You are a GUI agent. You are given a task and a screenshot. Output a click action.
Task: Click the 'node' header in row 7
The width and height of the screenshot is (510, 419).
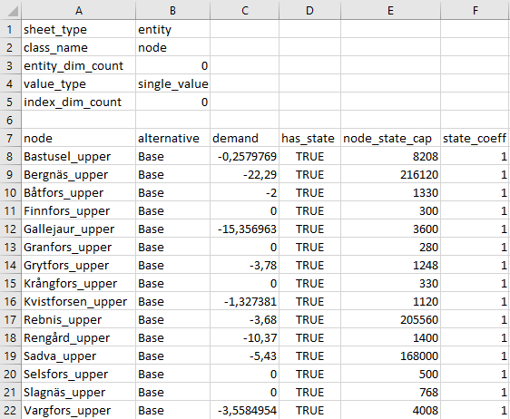[79, 139]
